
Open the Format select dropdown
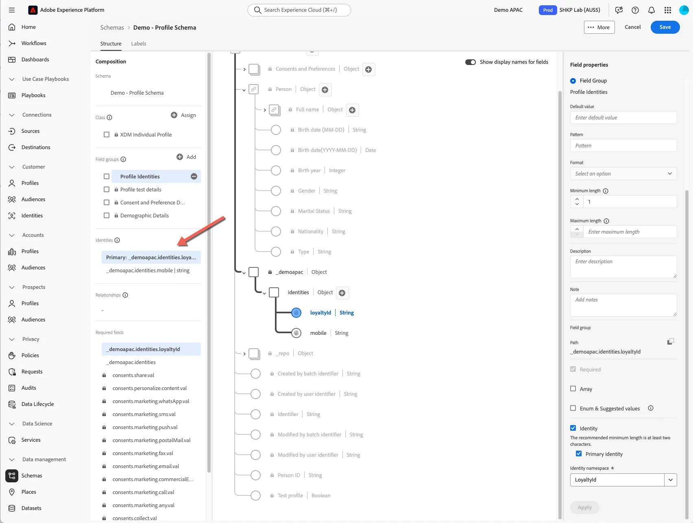point(623,174)
